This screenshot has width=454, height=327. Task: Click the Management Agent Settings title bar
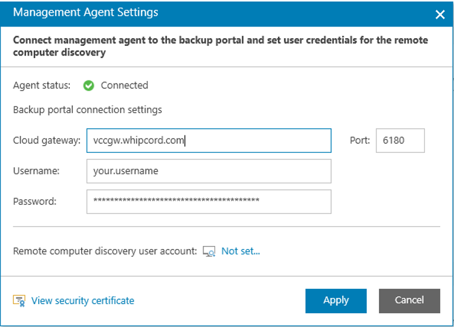tap(182, 13)
